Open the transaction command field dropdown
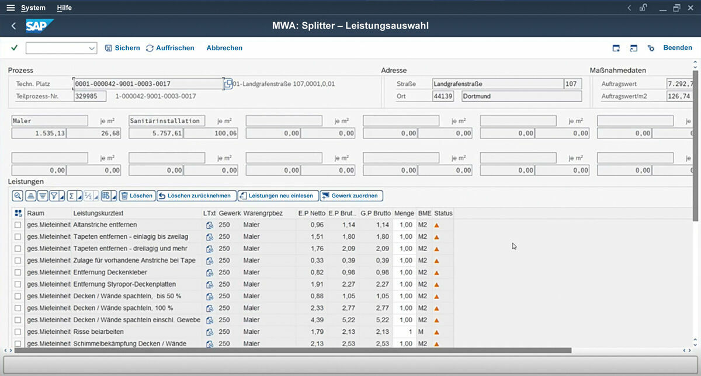 point(92,48)
